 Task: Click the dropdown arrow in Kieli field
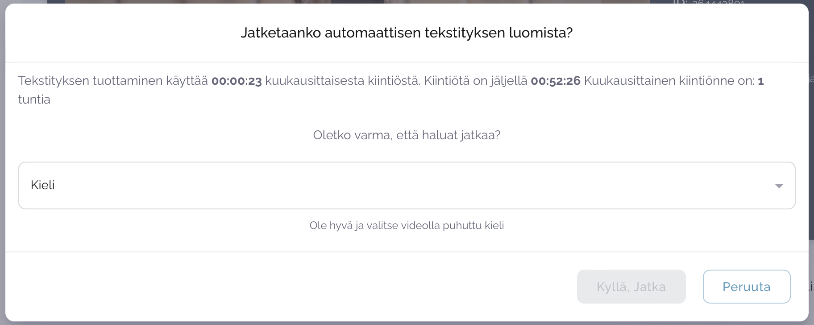(779, 186)
